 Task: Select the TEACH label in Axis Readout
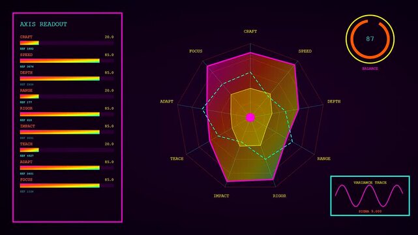[26, 144]
